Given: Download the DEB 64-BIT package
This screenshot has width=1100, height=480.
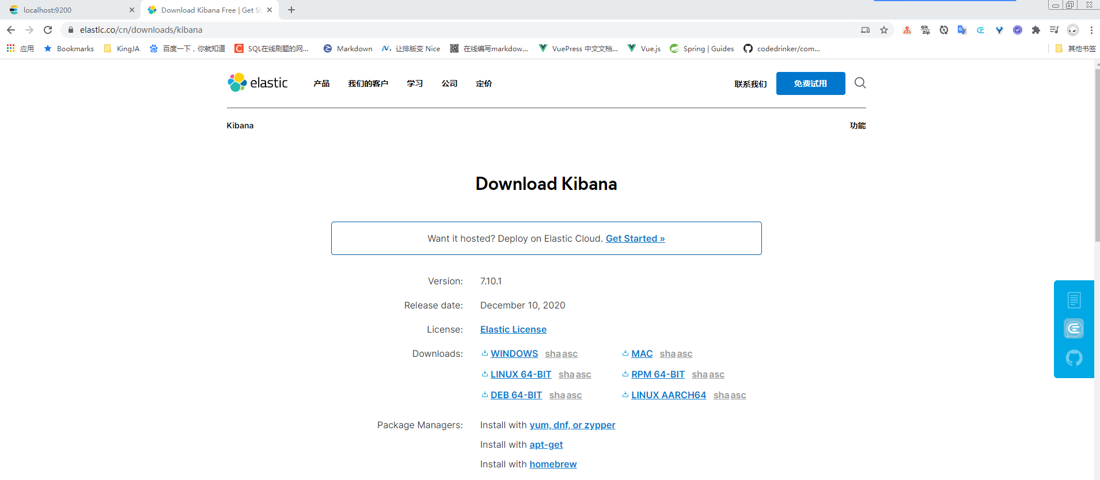Looking at the screenshot, I should tap(516, 395).
